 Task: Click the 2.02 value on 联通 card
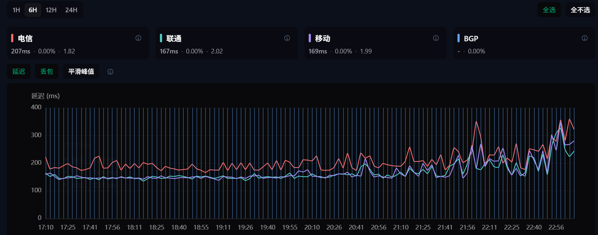click(x=217, y=51)
